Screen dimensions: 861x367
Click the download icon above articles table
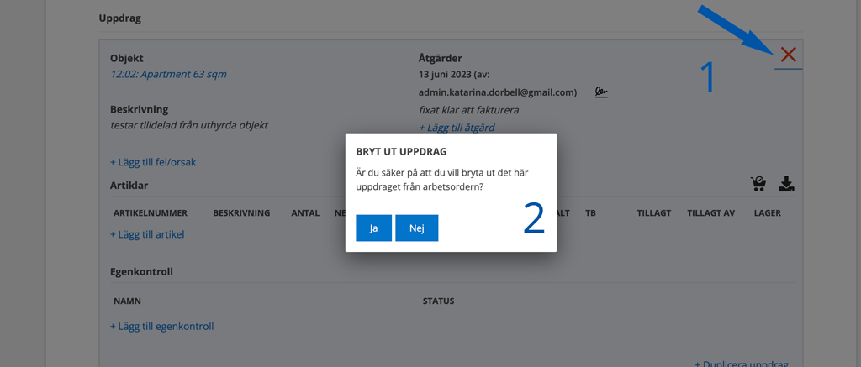tap(786, 184)
